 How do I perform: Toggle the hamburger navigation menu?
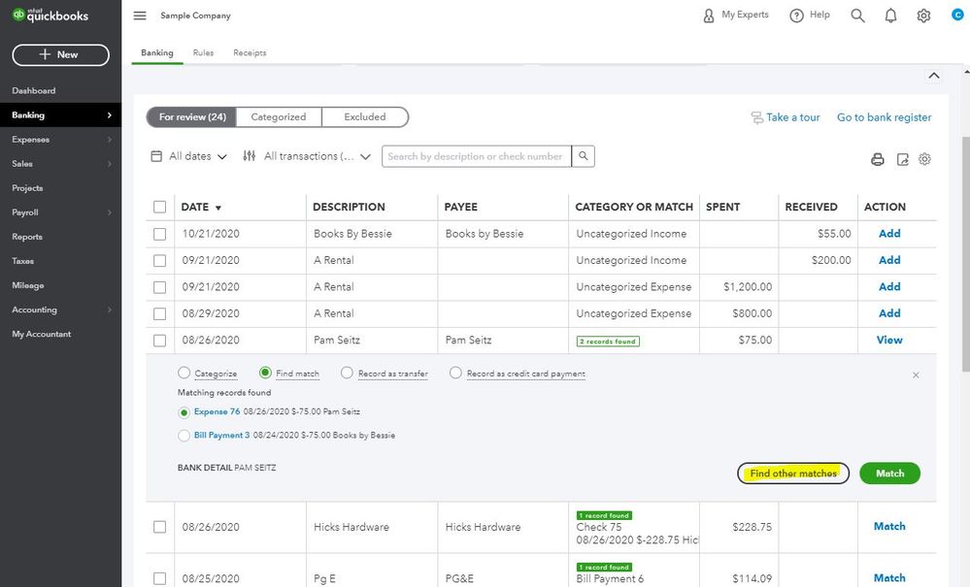point(140,16)
